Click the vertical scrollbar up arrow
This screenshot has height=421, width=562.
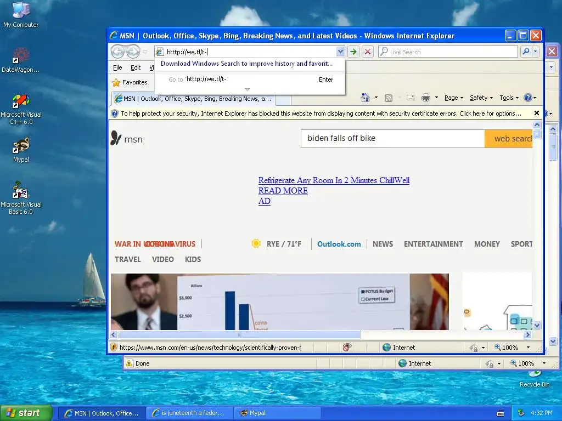pyautogui.click(x=537, y=125)
